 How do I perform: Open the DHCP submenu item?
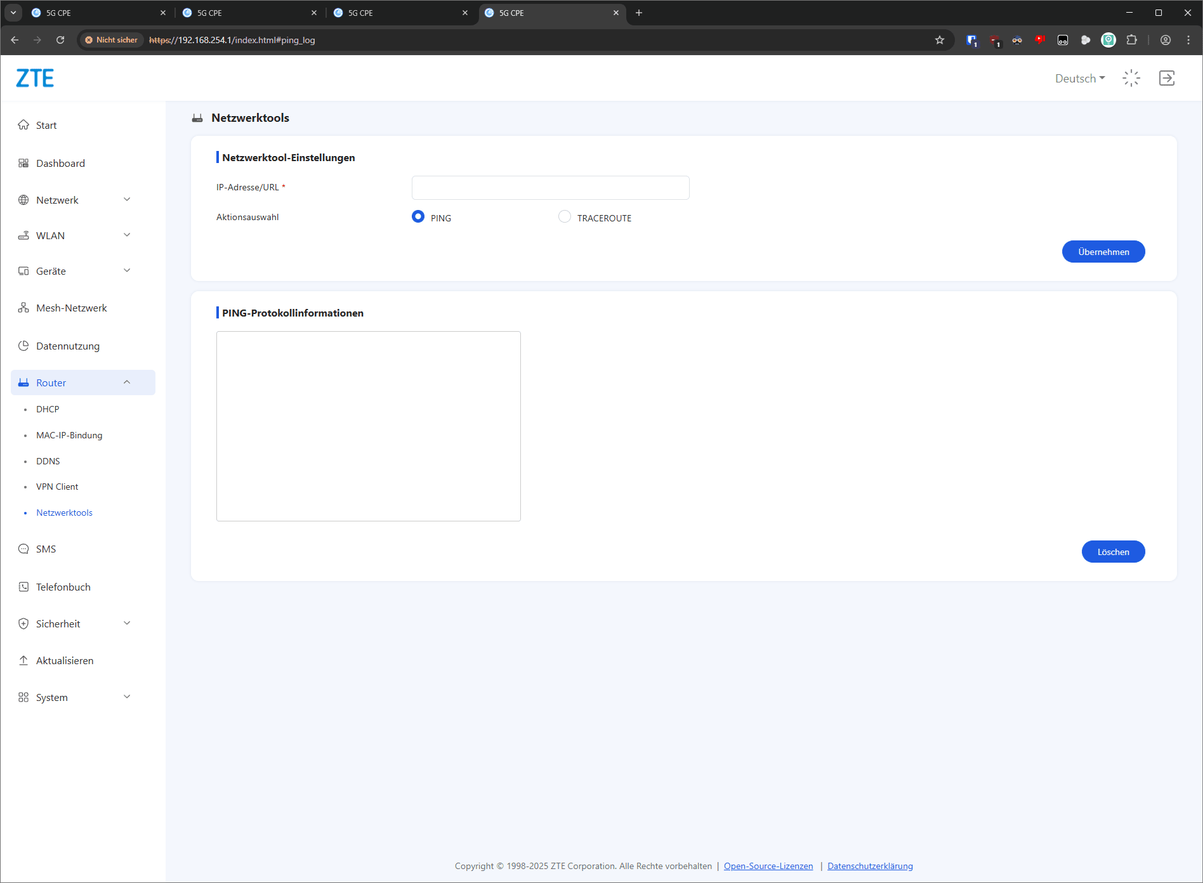[48, 409]
